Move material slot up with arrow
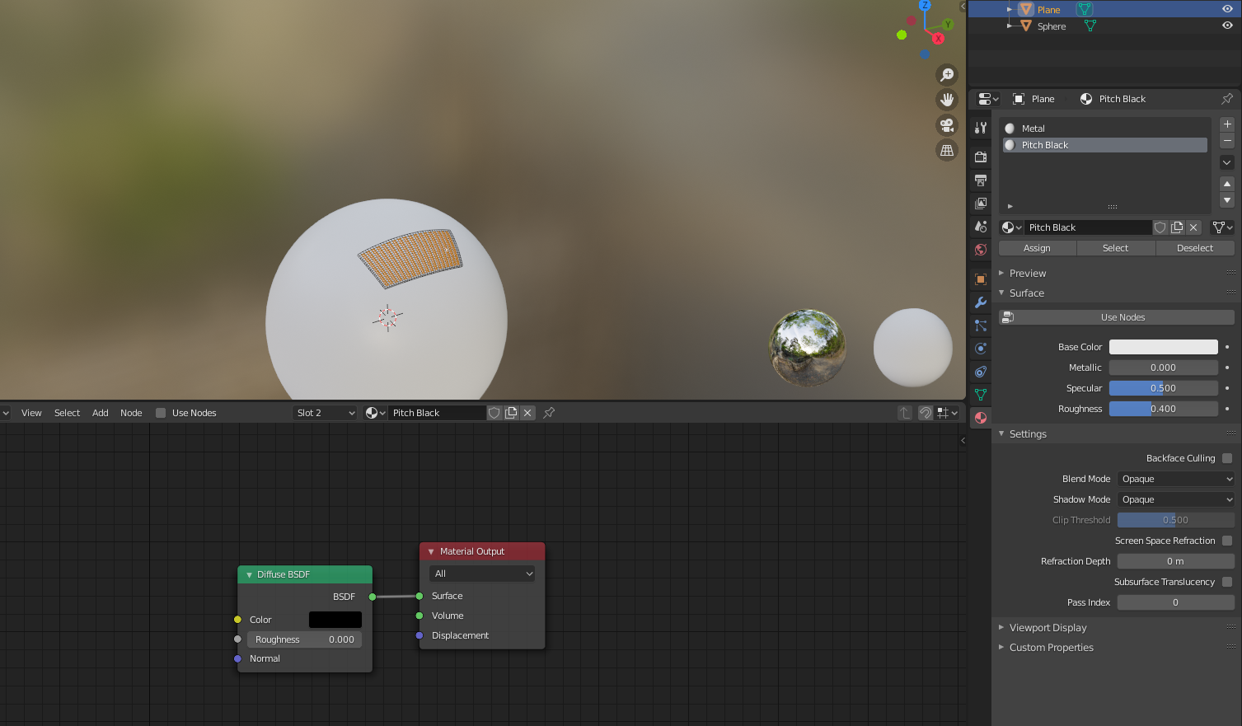1242x726 pixels. (1227, 184)
